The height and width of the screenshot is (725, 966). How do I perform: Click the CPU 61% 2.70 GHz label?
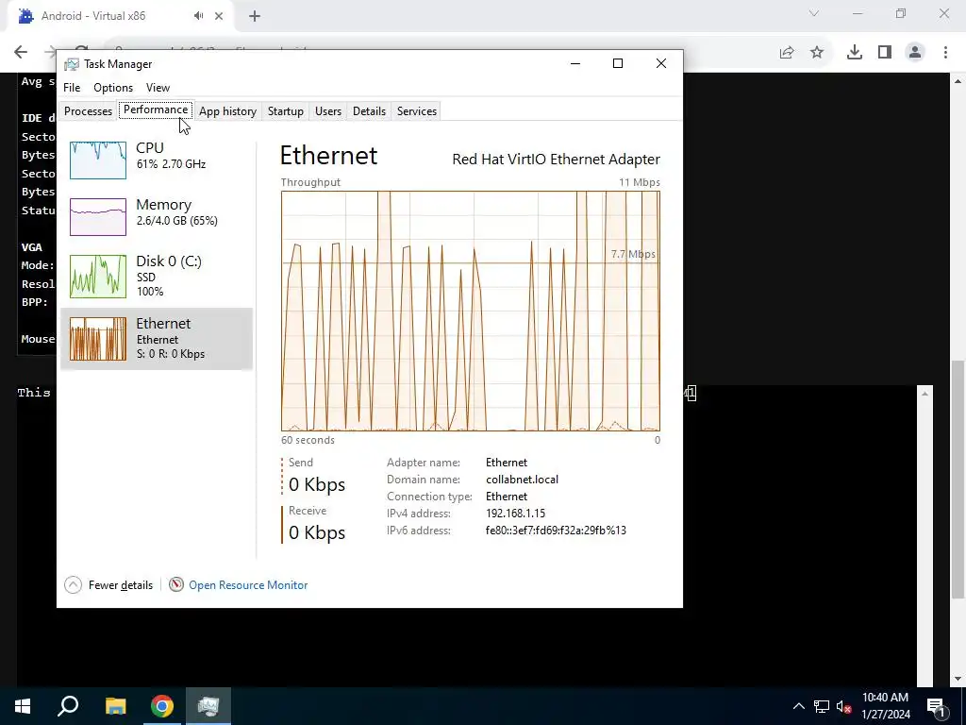171,156
